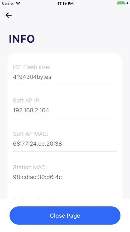Tap the charging bolt indicator

[127, 3]
